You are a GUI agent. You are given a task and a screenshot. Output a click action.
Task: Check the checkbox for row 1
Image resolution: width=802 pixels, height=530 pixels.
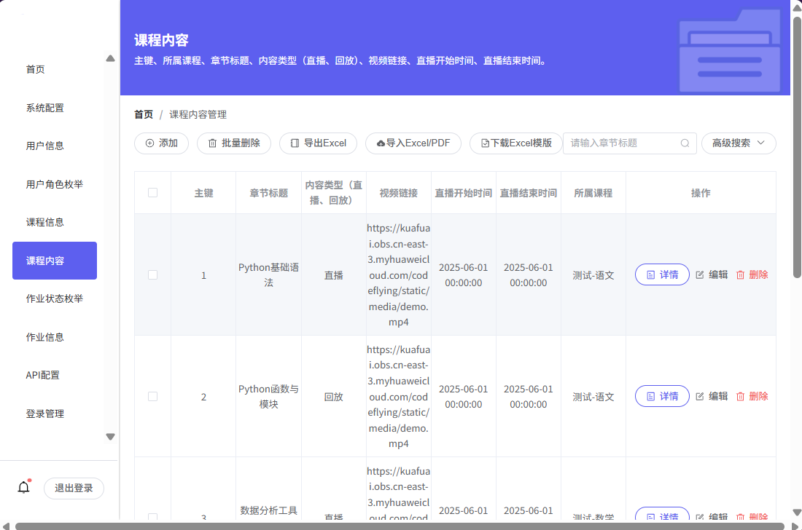click(152, 274)
